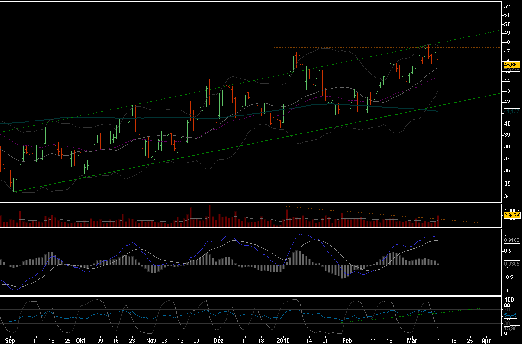Click the Nov month label on time axis

pyautogui.click(x=152, y=341)
